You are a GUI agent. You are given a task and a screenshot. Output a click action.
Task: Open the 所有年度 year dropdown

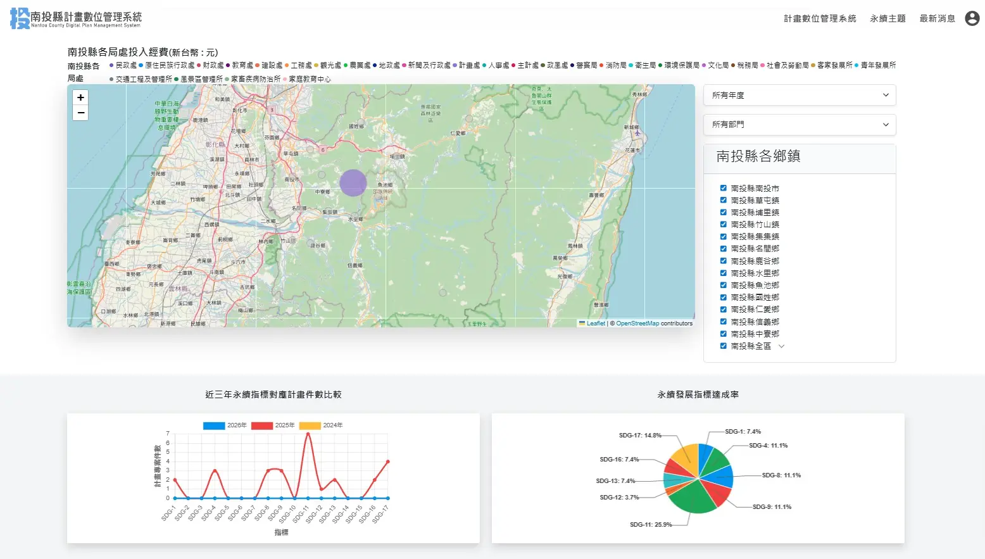point(800,95)
